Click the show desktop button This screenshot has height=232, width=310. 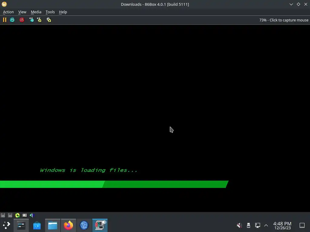302,225
